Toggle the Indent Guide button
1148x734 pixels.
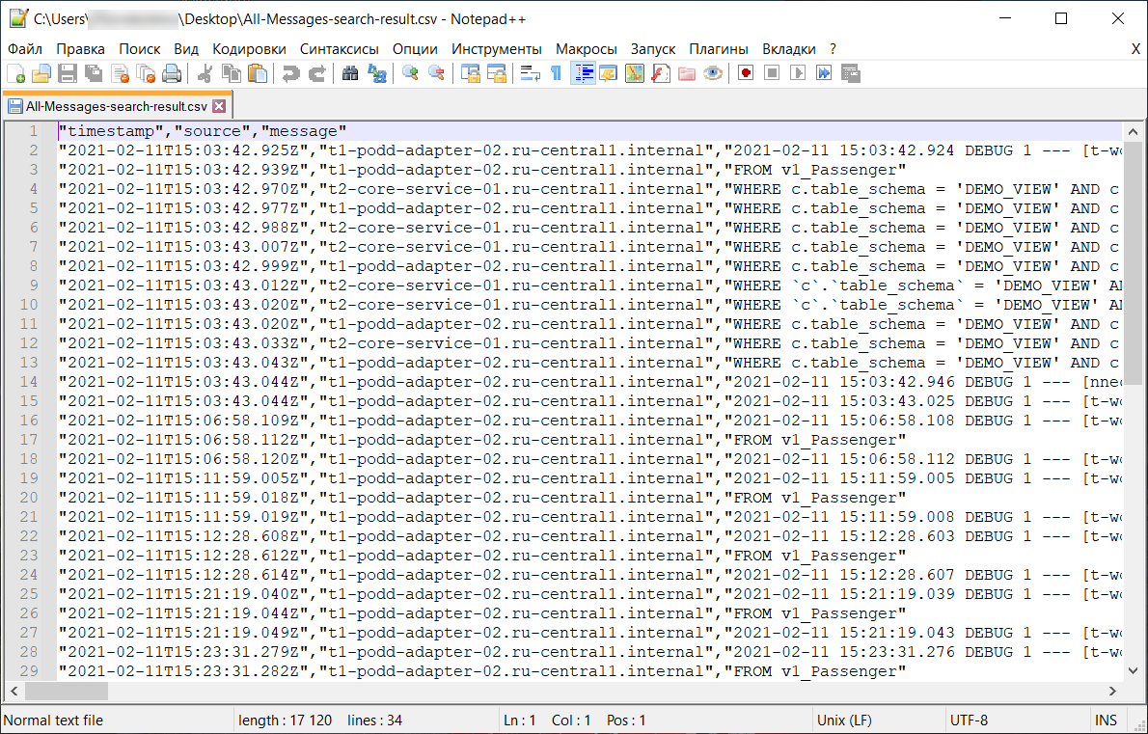pyautogui.click(x=582, y=73)
